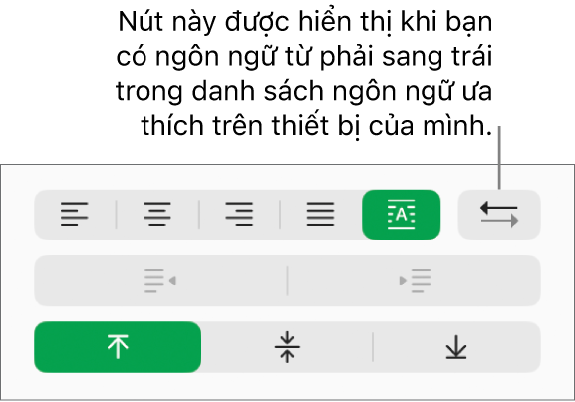Choose the justify text alignment icon

pyautogui.click(x=321, y=214)
